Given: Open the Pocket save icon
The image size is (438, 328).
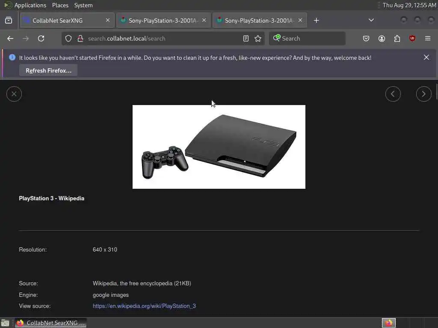Looking at the screenshot, I should coord(366,38).
